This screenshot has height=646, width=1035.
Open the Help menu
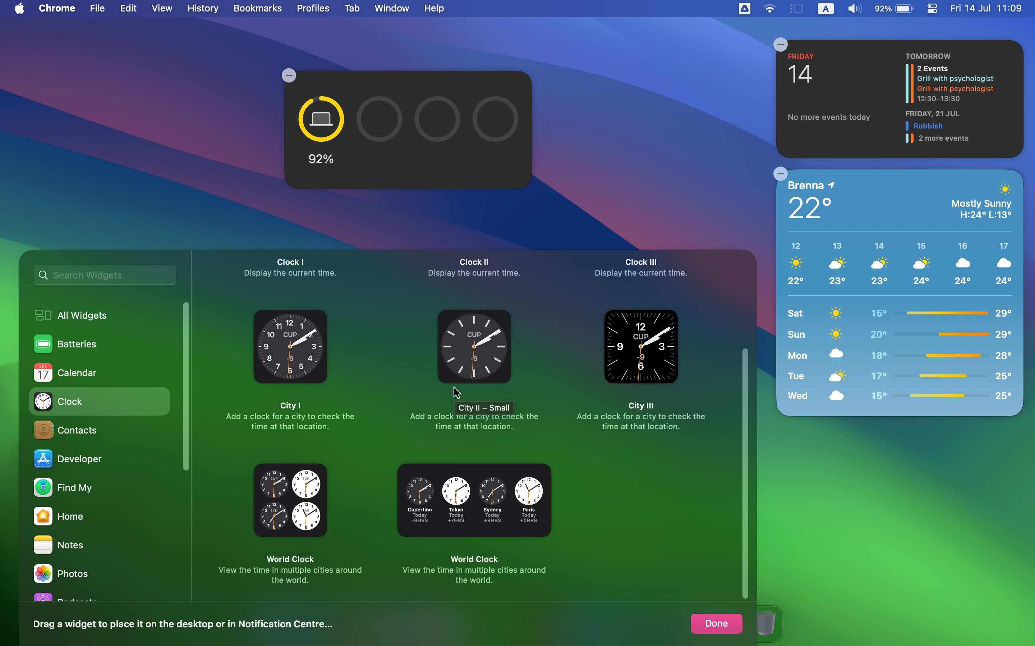434,8
